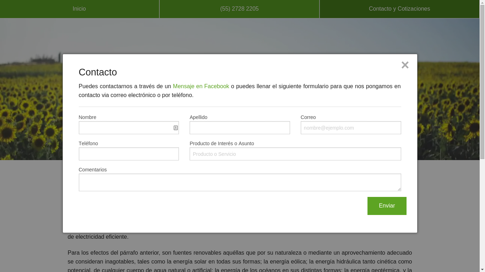Click inside the Comentarios text area
Screen dimensions: 485x272
[240, 182]
